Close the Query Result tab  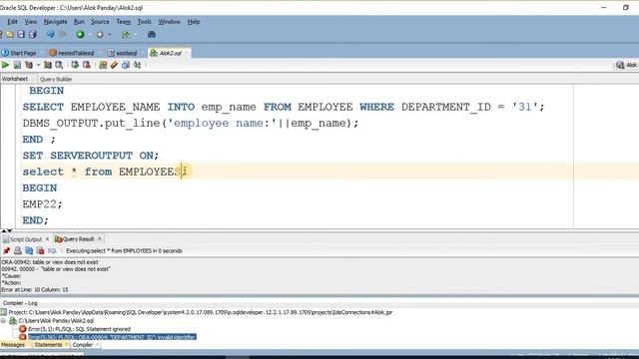(x=100, y=239)
